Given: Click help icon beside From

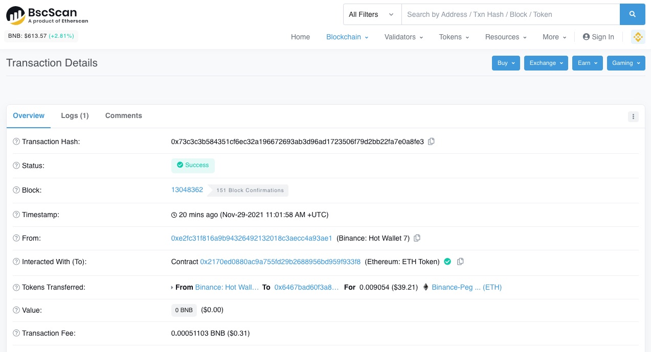Looking at the screenshot, I should pos(16,238).
